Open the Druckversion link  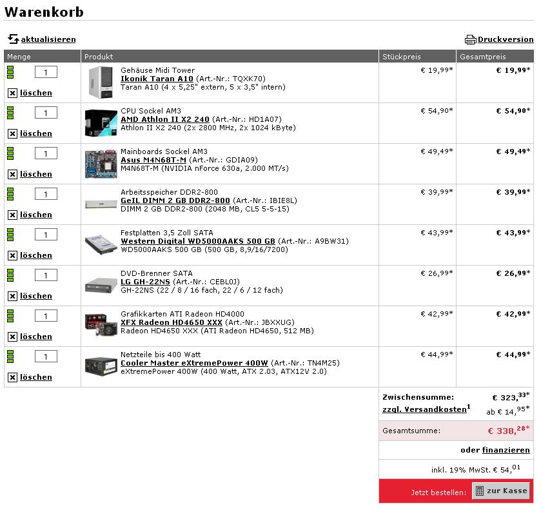pyautogui.click(x=506, y=39)
